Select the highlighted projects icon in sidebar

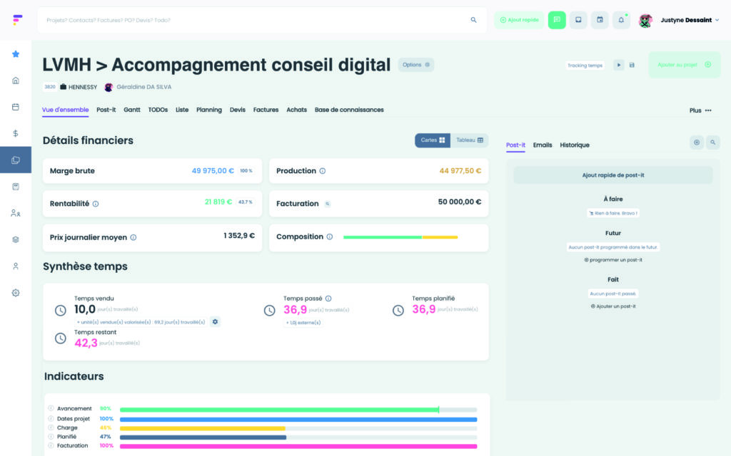pos(16,160)
